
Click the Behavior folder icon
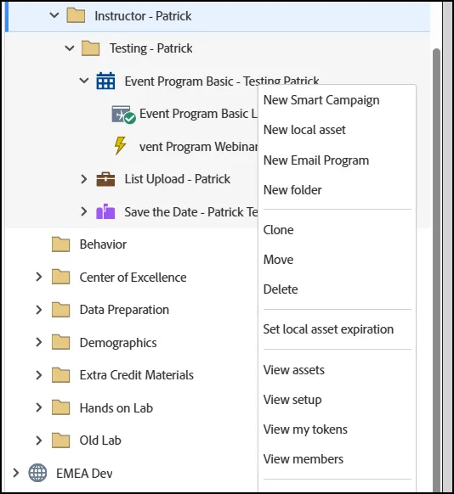[x=61, y=244]
